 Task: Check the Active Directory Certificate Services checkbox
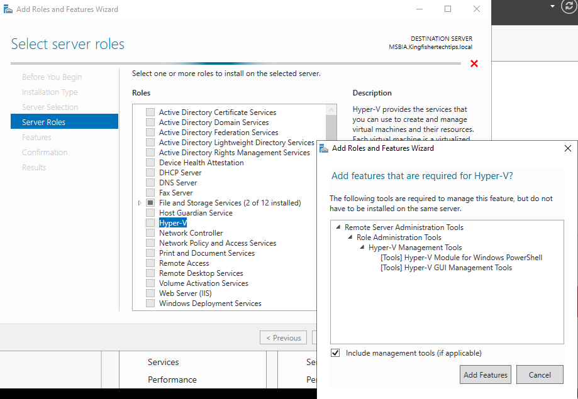(150, 112)
